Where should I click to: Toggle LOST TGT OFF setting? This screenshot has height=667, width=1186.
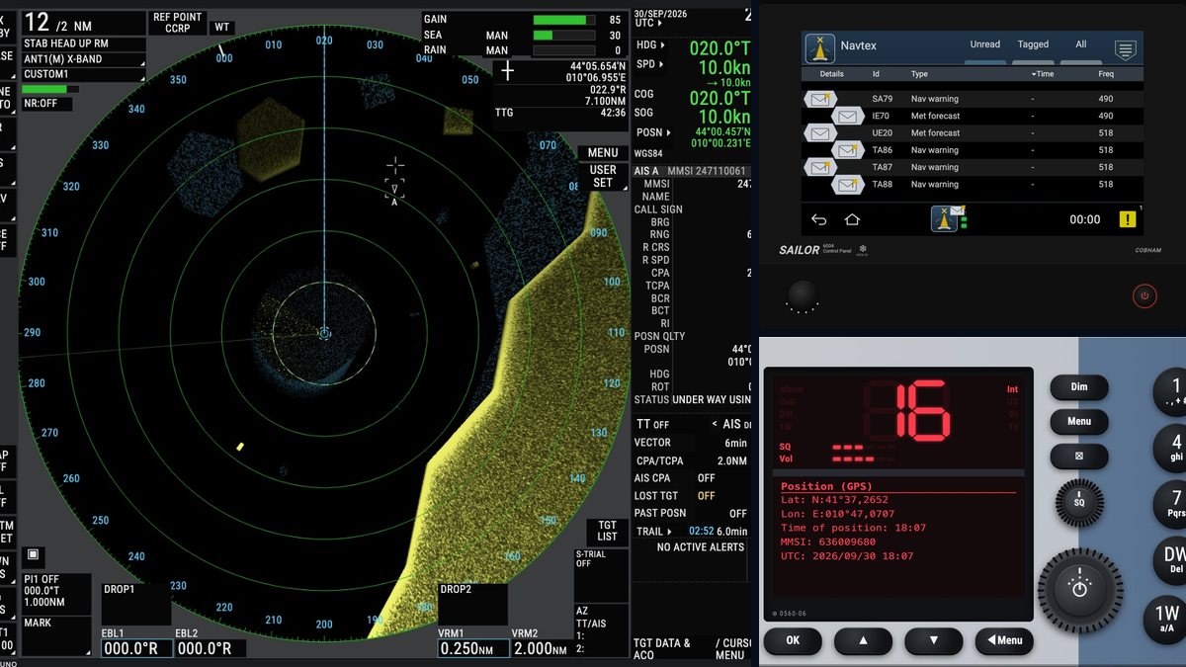coord(707,496)
